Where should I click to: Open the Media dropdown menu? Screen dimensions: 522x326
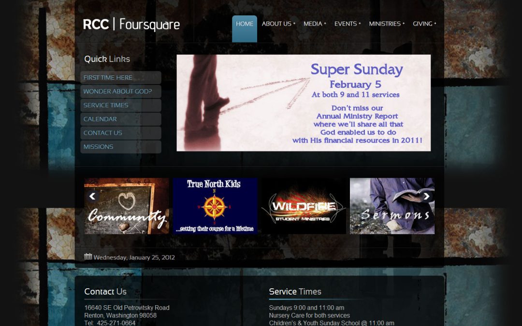(x=315, y=23)
